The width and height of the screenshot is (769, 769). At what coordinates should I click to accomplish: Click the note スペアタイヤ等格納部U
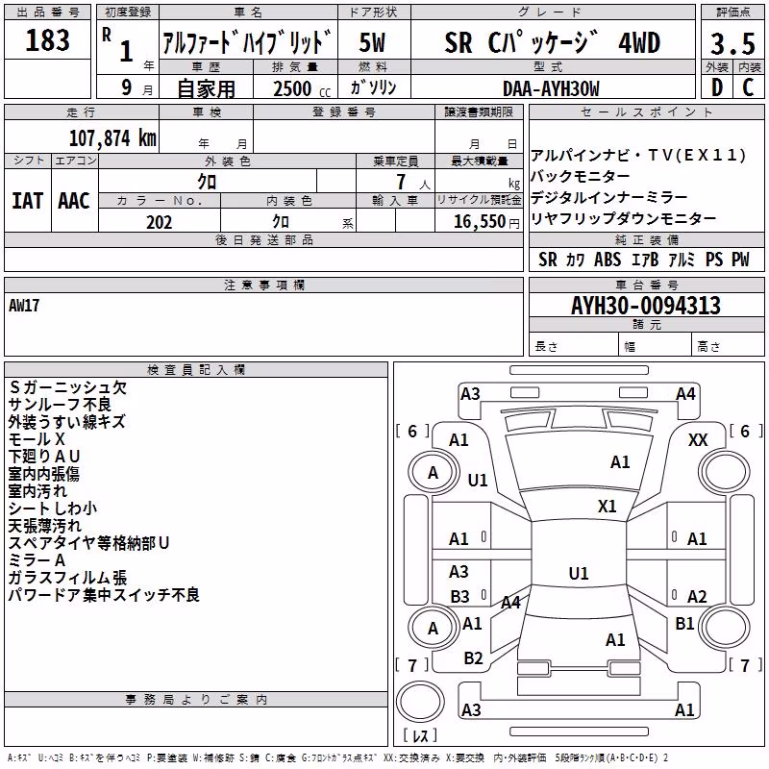[88, 543]
